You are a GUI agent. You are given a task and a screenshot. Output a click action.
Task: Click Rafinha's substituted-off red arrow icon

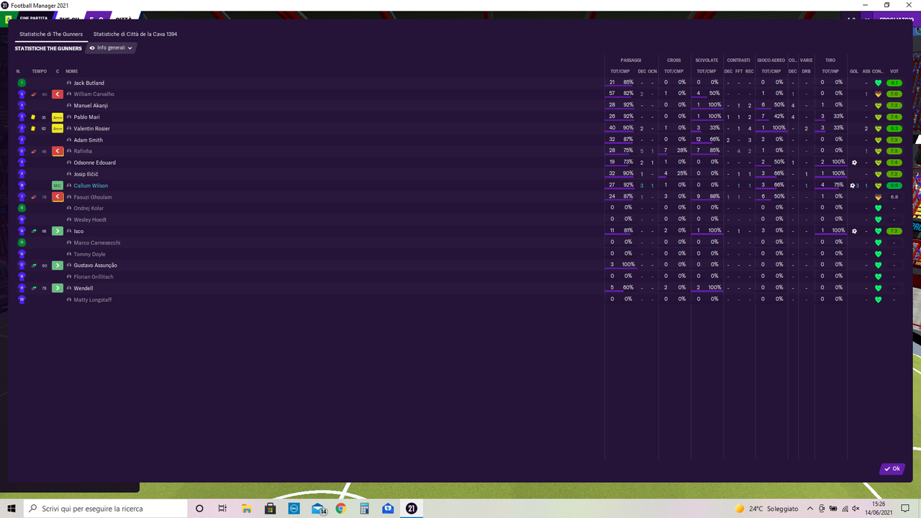(x=58, y=151)
